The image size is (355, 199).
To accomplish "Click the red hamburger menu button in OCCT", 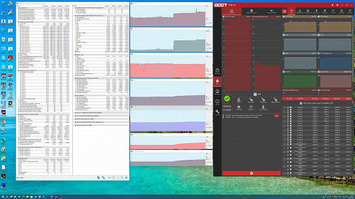I will tap(284, 11).
